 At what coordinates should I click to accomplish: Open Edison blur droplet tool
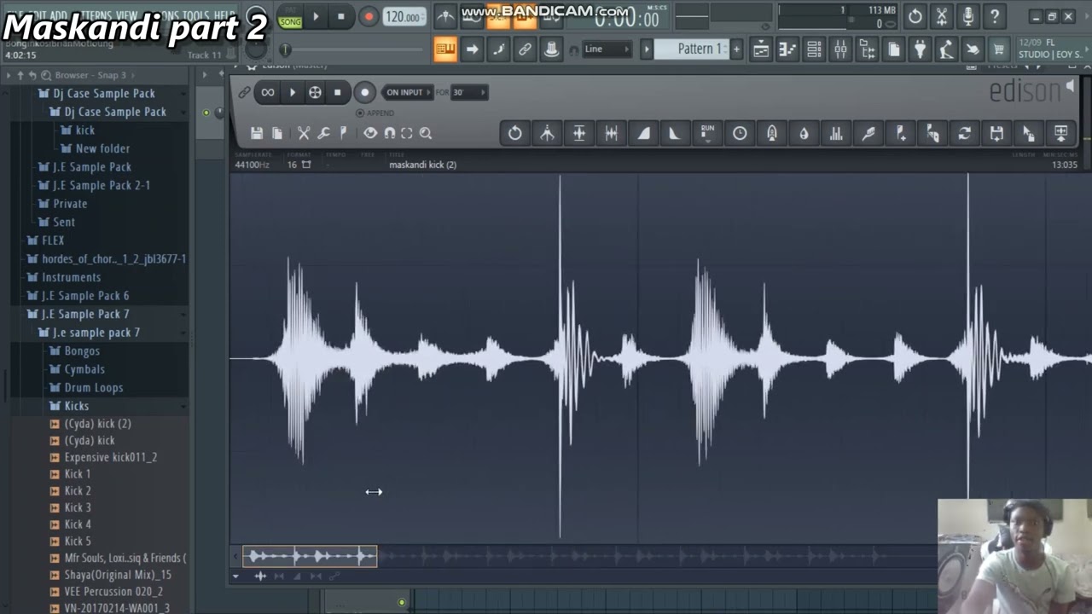click(804, 133)
